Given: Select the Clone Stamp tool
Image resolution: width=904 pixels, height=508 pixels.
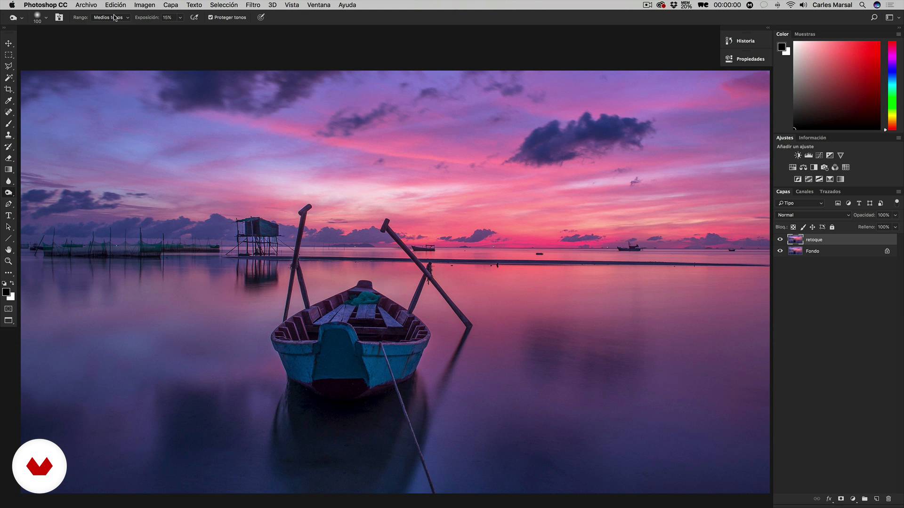Looking at the screenshot, I should point(8,135).
